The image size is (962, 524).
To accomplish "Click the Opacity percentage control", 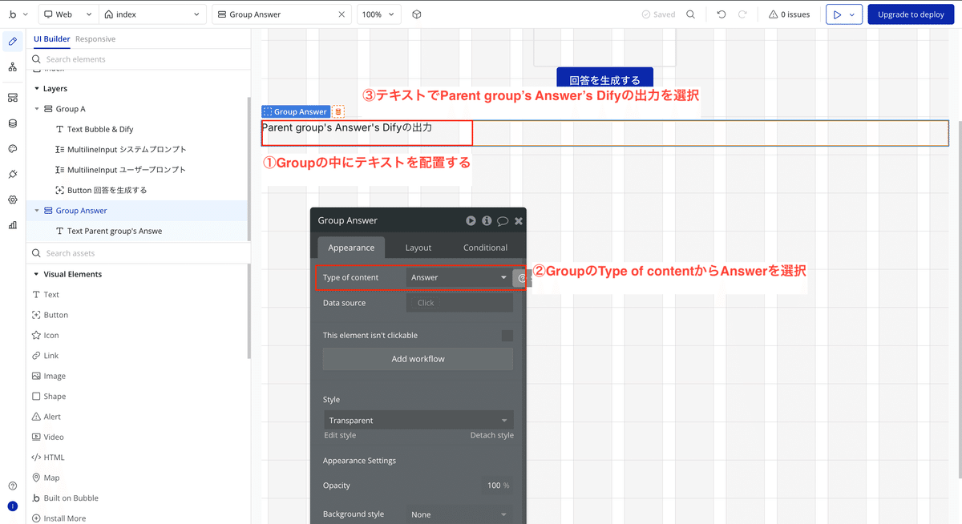I will [x=497, y=485].
